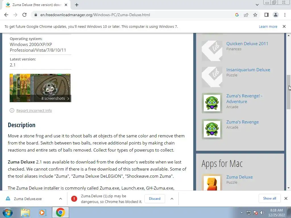Bookmark this page with star icon

(x=255, y=15)
